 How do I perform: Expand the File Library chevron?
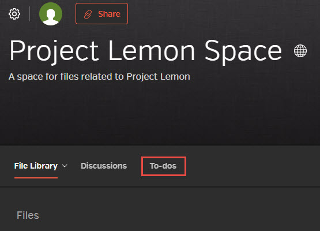coord(65,166)
